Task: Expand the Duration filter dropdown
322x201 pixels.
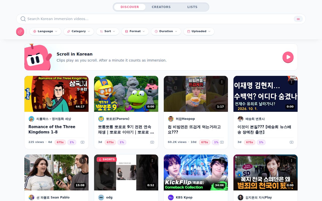Action: click(166, 31)
